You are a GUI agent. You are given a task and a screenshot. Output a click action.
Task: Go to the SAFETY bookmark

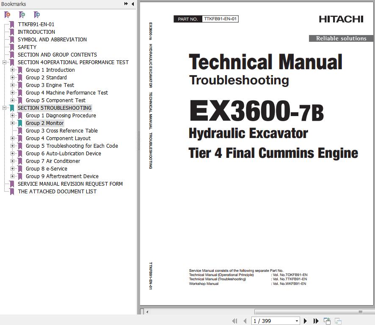tap(27, 47)
